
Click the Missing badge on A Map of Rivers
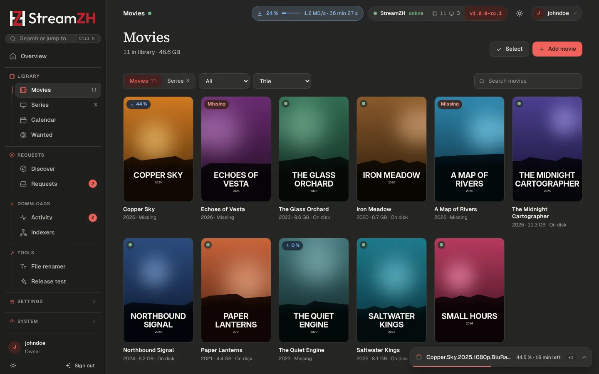tap(450, 104)
